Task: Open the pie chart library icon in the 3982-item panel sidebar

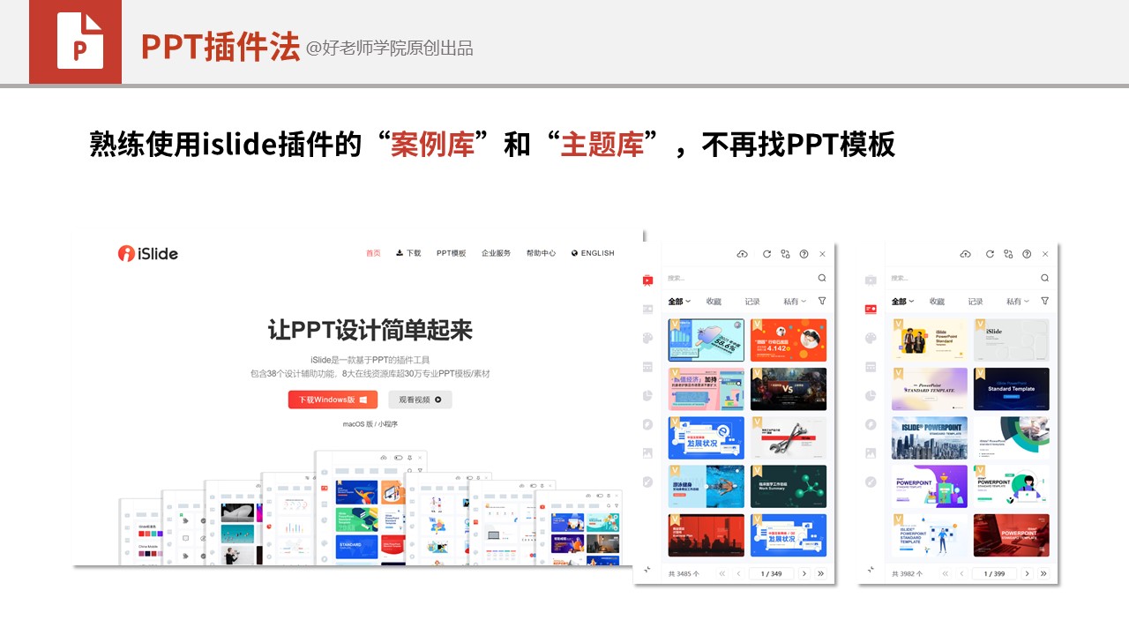Action: [871, 395]
